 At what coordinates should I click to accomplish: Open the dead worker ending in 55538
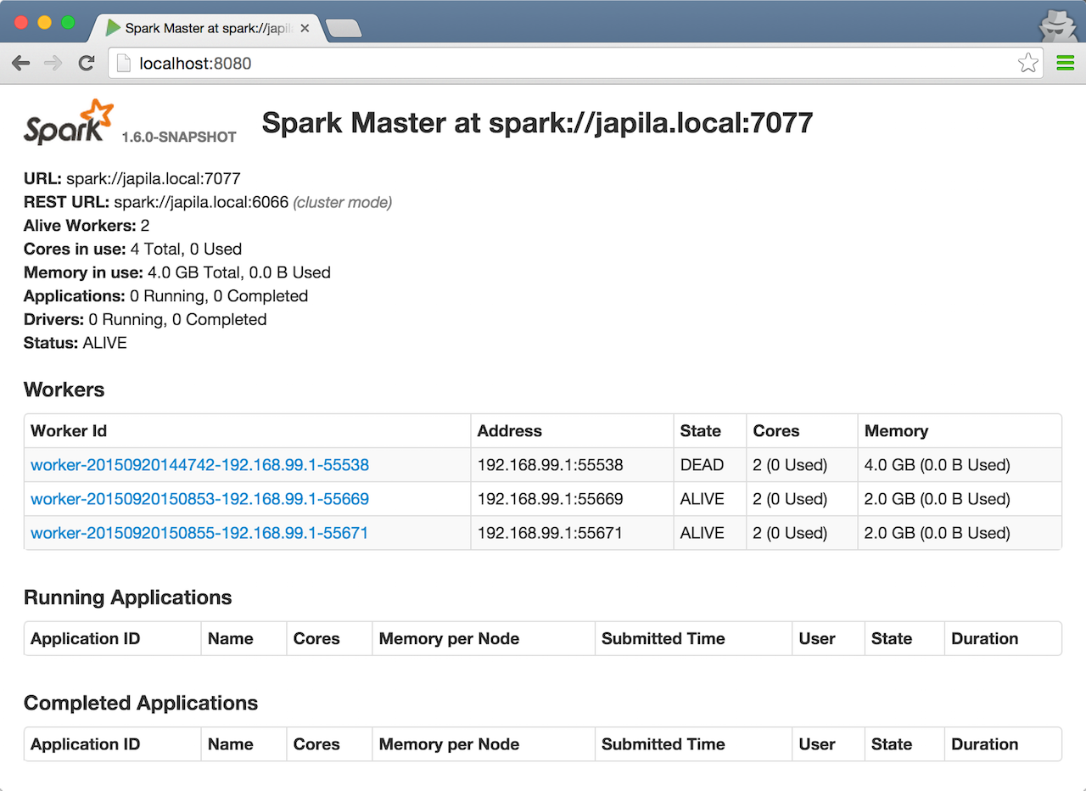click(199, 465)
